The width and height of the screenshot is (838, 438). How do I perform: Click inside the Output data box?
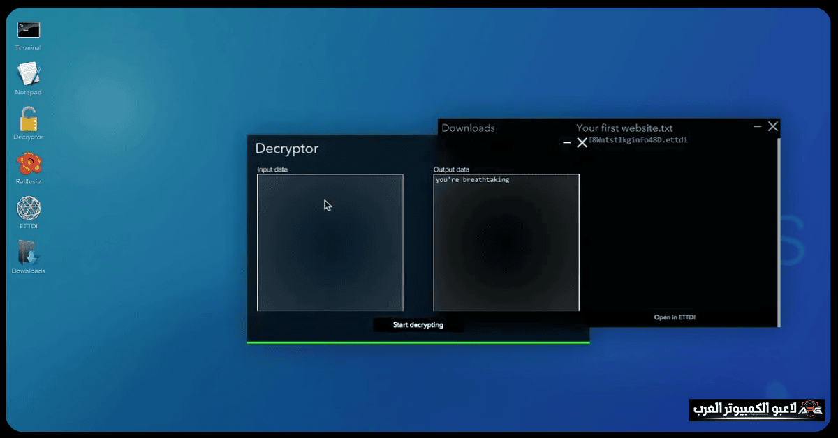click(506, 242)
